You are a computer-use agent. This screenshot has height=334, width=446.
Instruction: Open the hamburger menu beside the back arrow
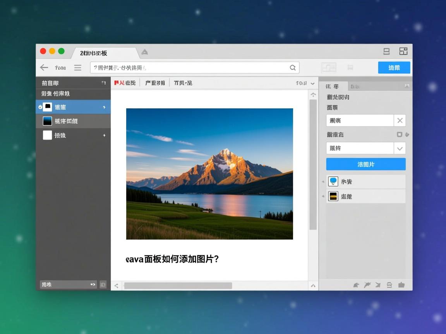[77, 67]
